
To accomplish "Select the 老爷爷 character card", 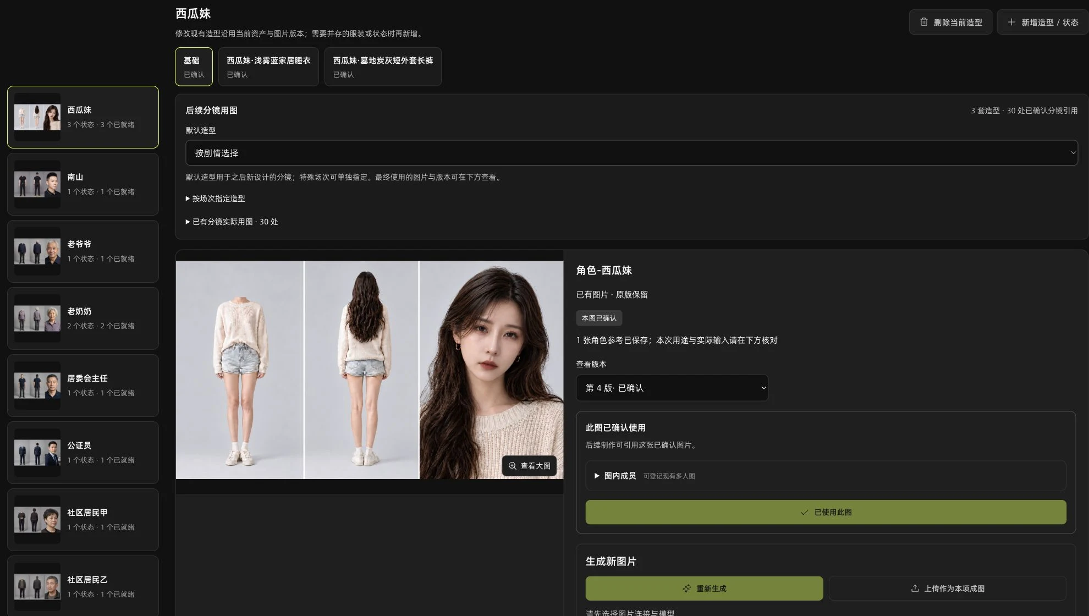I will [83, 251].
